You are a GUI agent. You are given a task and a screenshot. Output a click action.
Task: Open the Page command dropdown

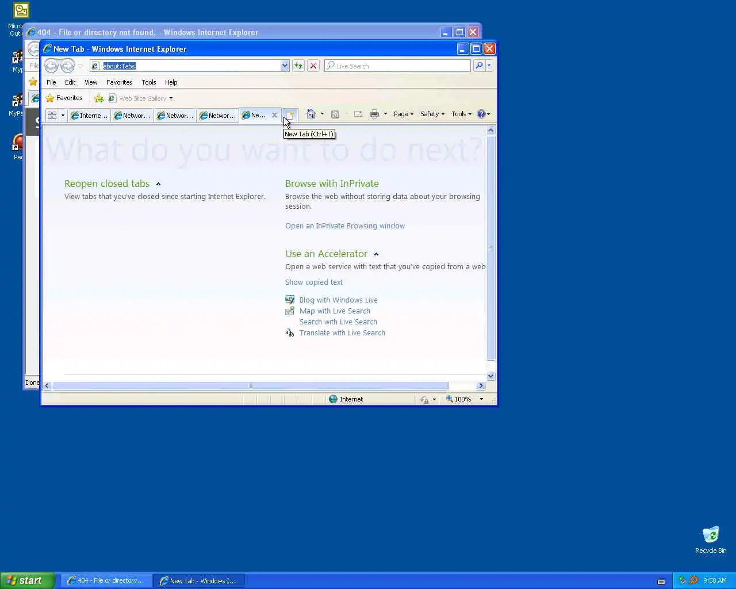click(x=404, y=114)
